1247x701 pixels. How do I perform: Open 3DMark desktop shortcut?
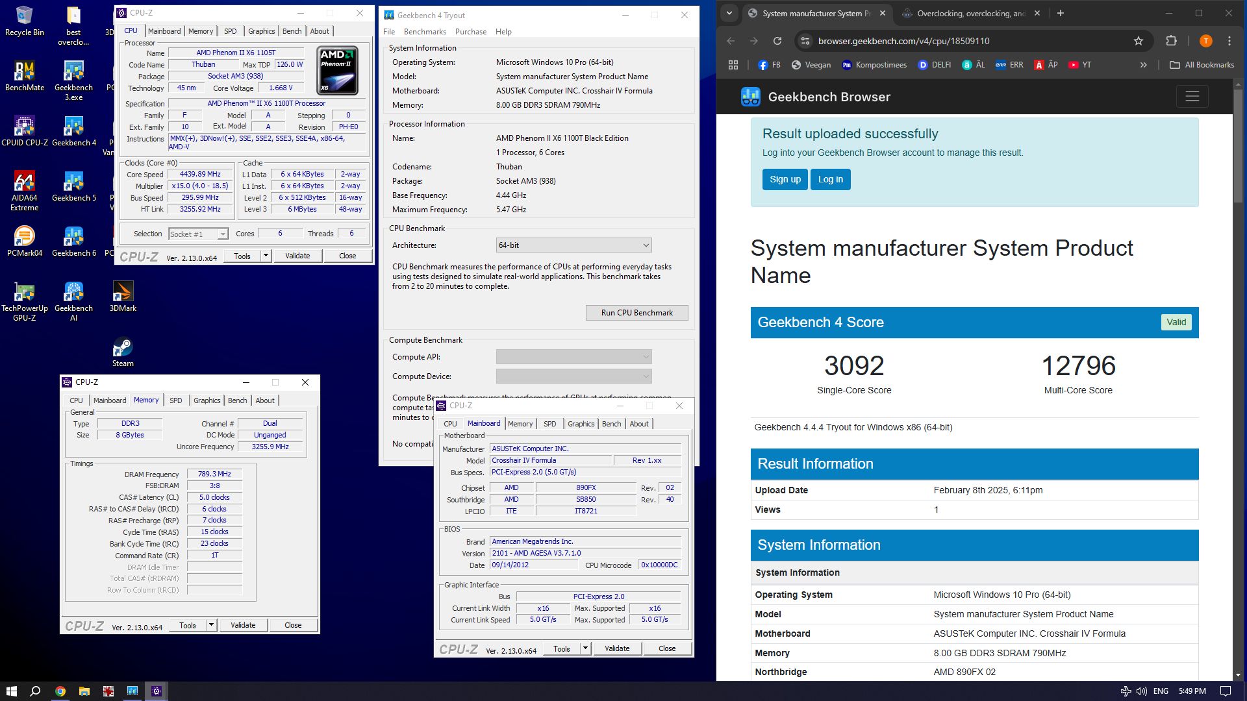click(123, 297)
